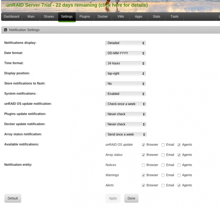Open Docker update notification dropdown

click(x=126, y=125)
